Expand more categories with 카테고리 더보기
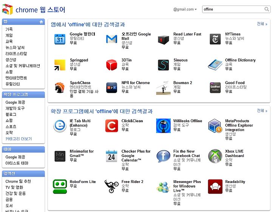The image size is (272, 212). click(x=19, y=139)
